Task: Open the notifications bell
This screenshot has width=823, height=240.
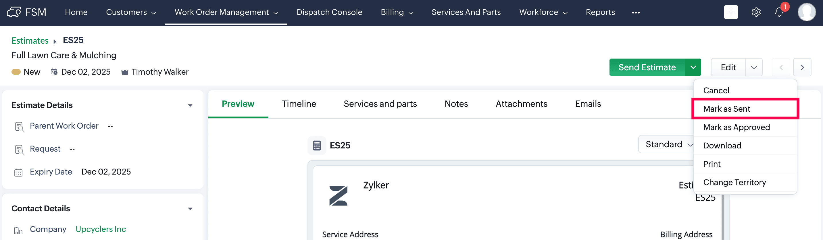Action: [779, 12]
